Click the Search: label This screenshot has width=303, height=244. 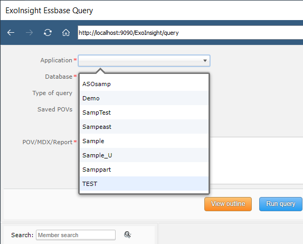pyautogui.click(x=22, y=235)
